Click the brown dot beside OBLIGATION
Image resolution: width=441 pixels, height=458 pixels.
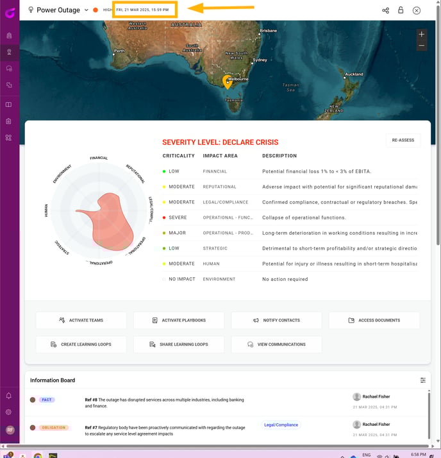(33, 428)
